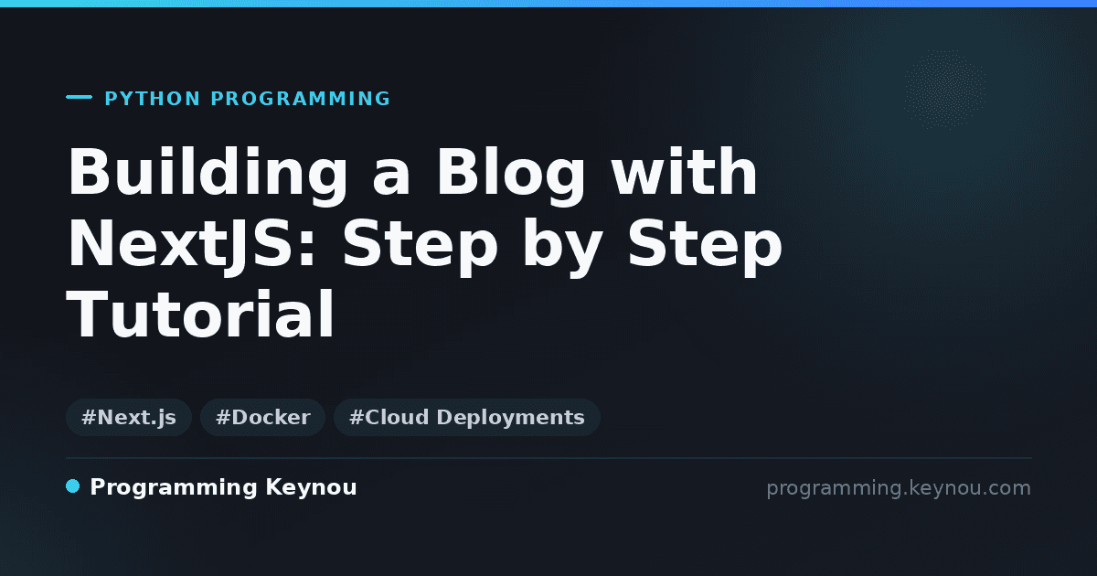Viewport: 1097px width, 576px height.
Task: Click the #Next.js tag pill
Action: (129, 418)
